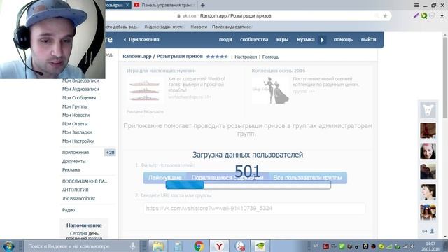Open музыка in VK header
The width and height of the screenshot is (448, 252).
[x=305, y=39]
